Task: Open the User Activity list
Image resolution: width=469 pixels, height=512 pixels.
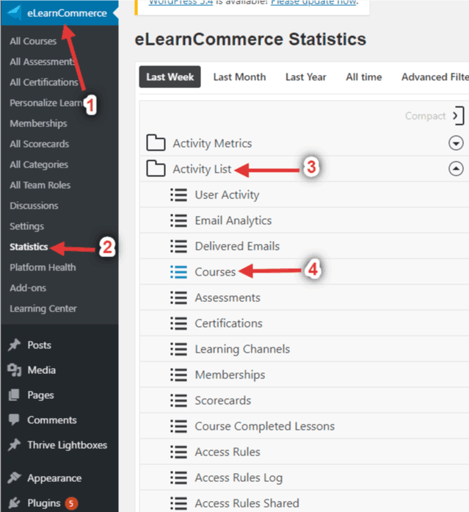Action: coord(227,195)
